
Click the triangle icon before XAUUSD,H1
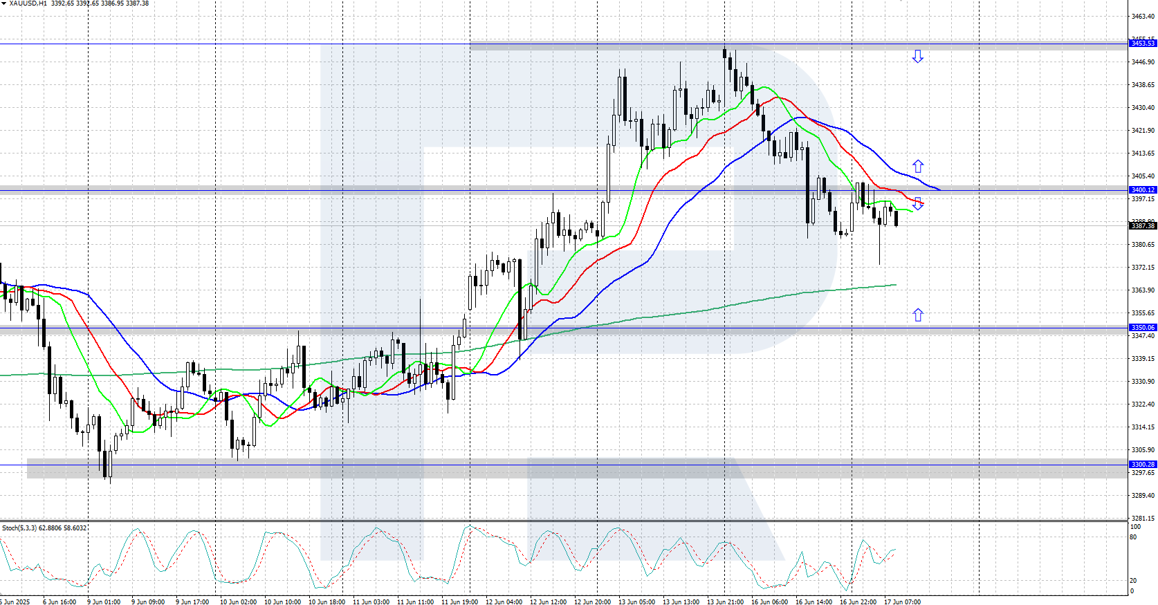pos(3,3)
